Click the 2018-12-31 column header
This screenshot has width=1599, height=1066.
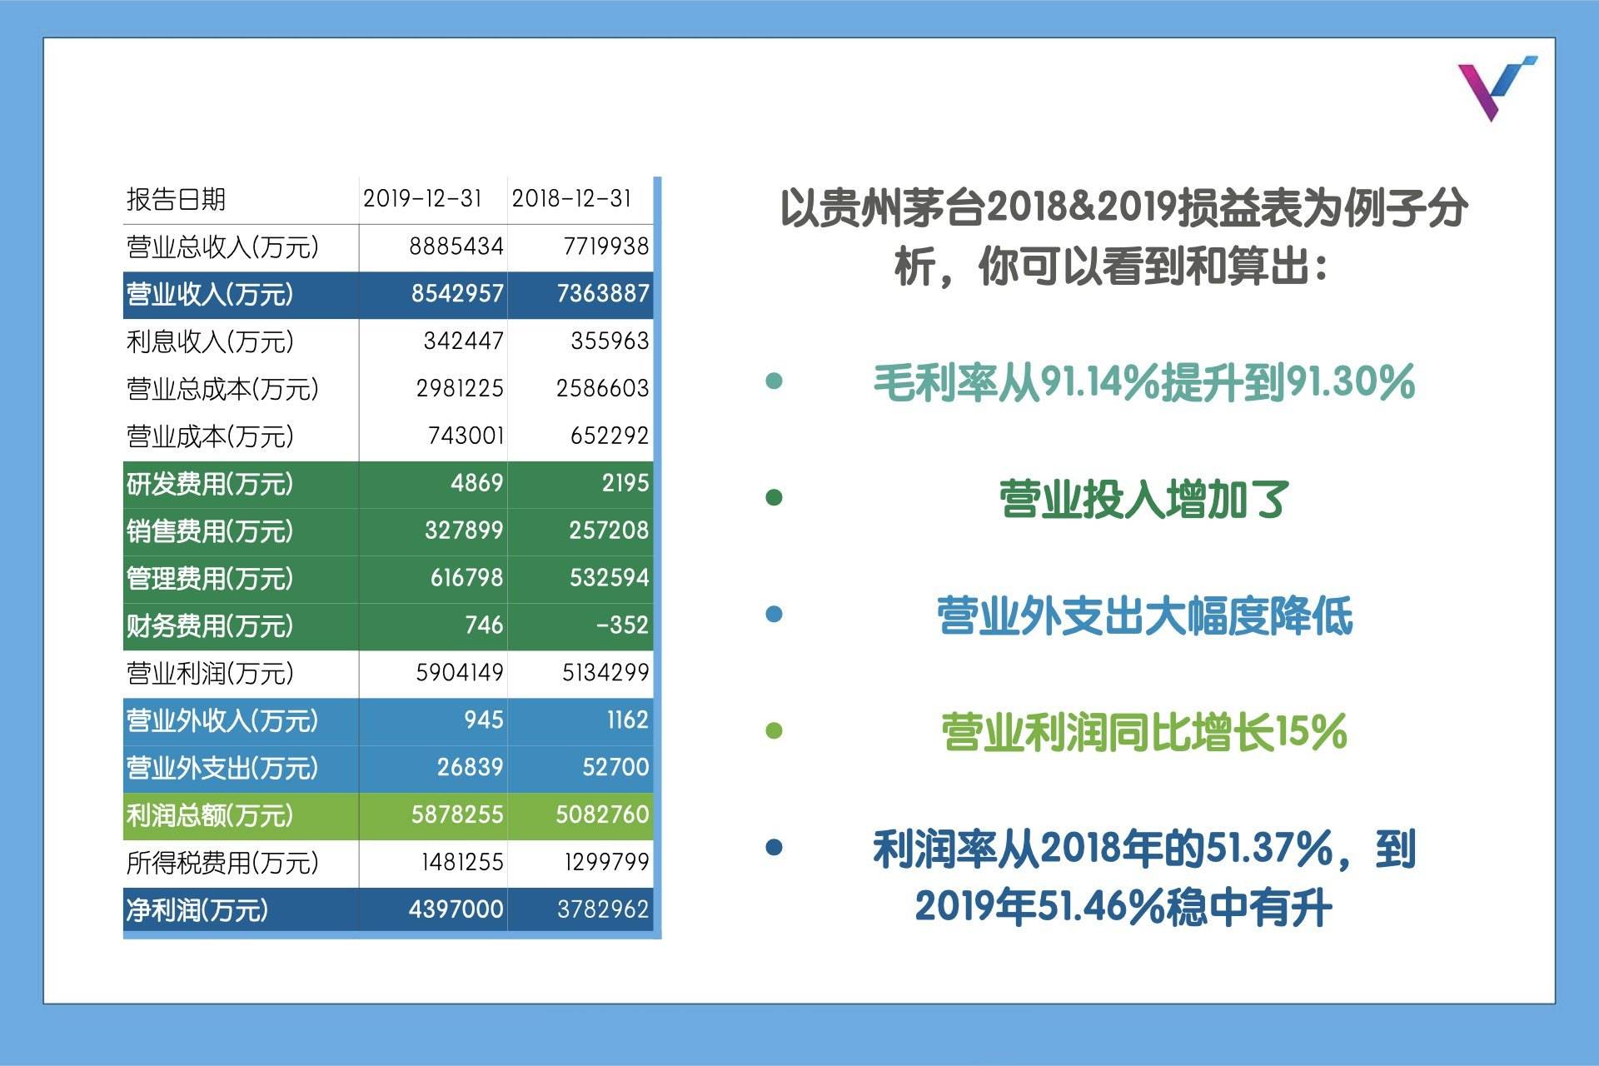click(x=571, y=199)
